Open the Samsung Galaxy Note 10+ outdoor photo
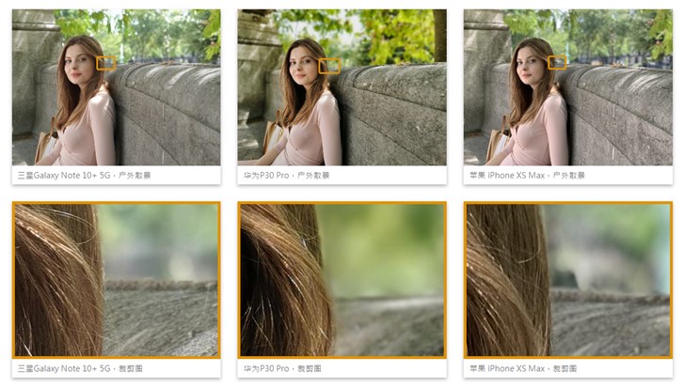 tap(117, 87)
